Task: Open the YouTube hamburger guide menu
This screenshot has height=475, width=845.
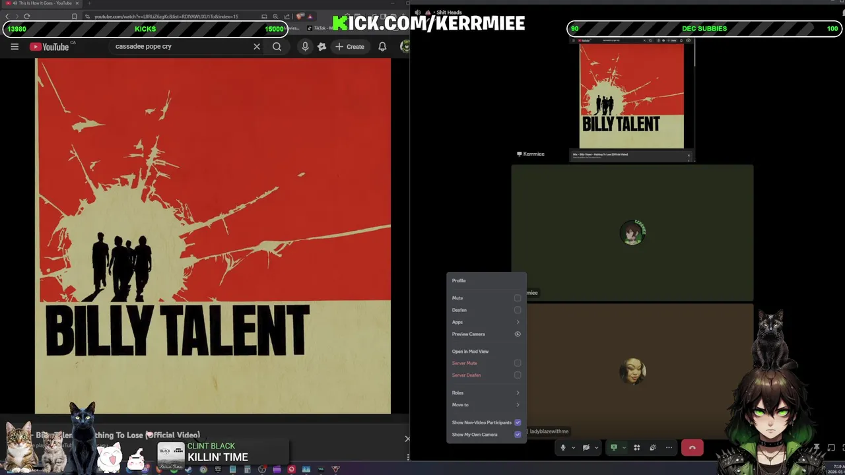Action: pos(15,47)
